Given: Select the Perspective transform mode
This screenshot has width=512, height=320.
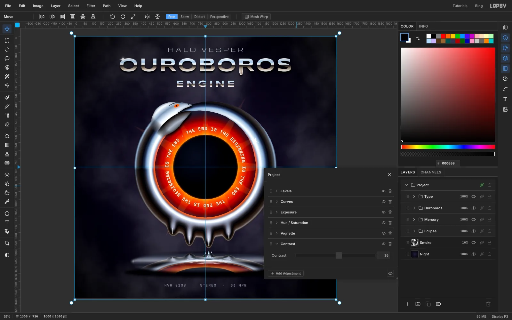Looking at the screenshot, I should click(x=219, y=17).
